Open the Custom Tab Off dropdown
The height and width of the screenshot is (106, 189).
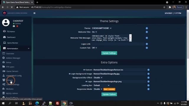[x=94, y=48]
